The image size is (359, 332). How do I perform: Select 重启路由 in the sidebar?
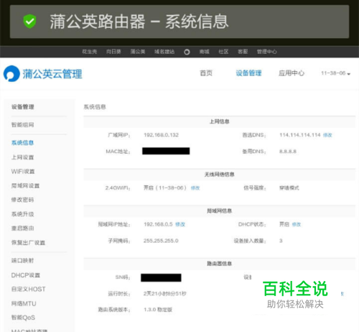point(23,229)
